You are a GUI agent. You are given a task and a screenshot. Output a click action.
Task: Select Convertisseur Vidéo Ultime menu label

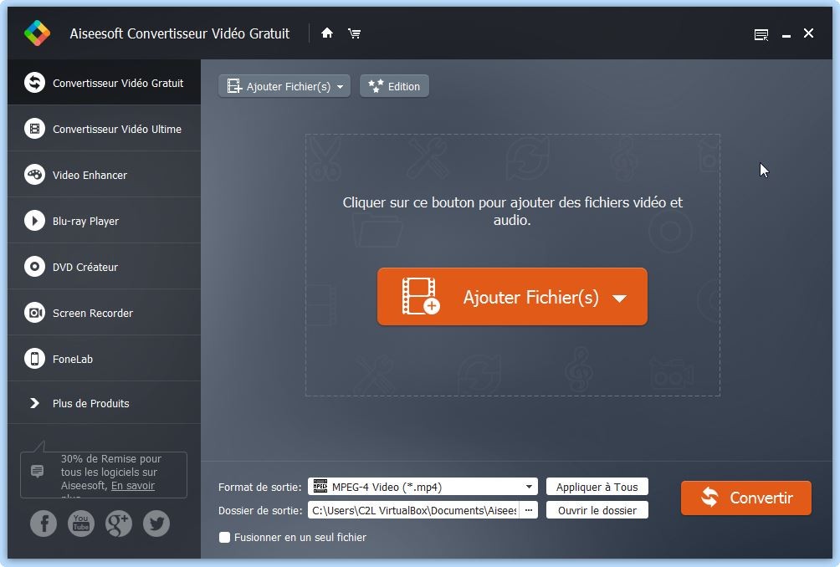pos(117,130)
